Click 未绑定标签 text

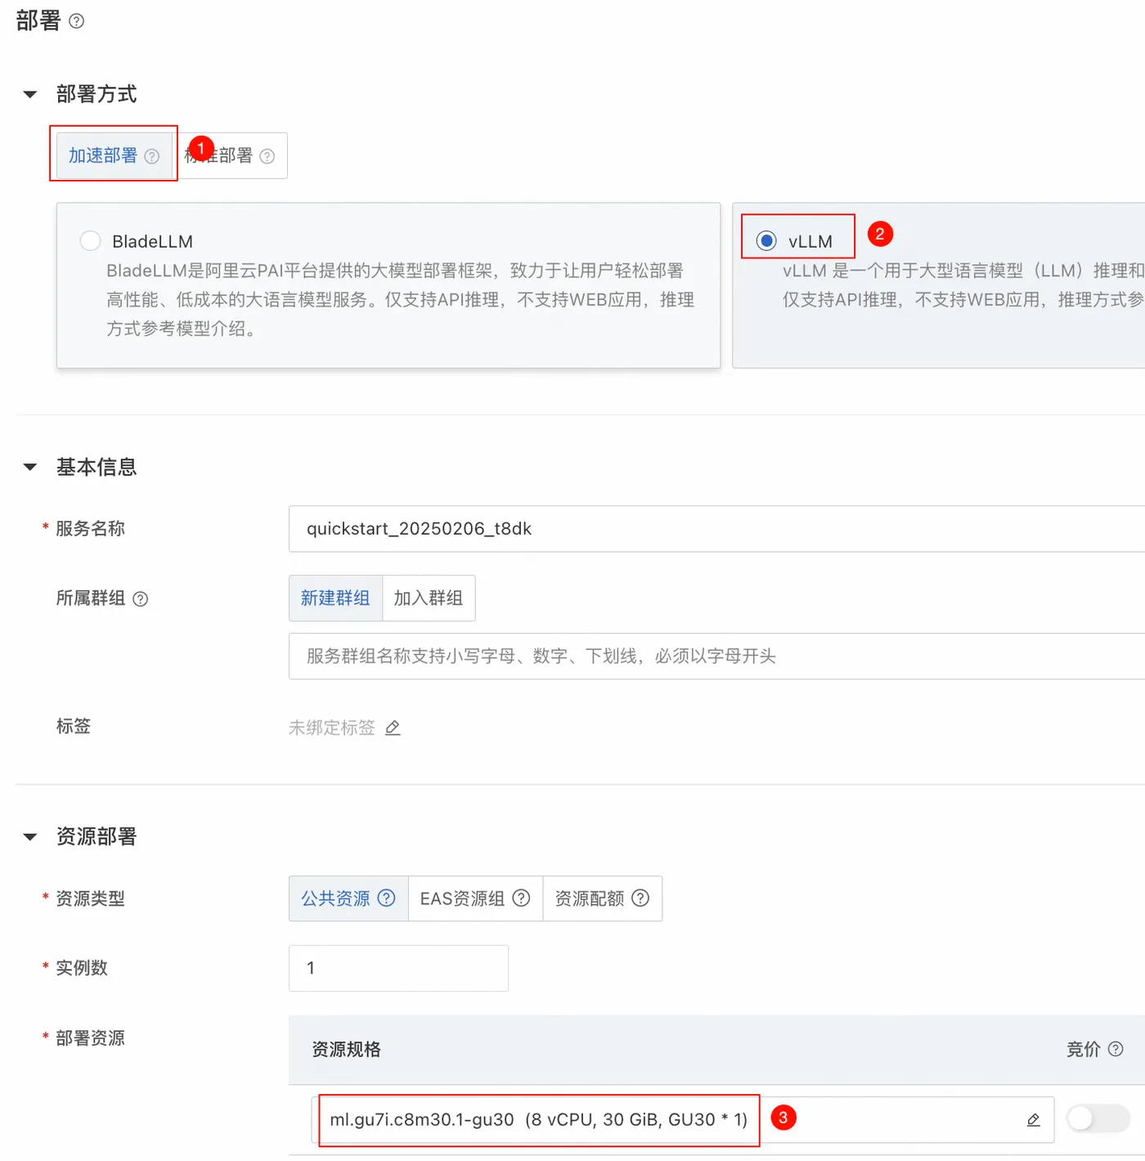[x=331, y=728]
